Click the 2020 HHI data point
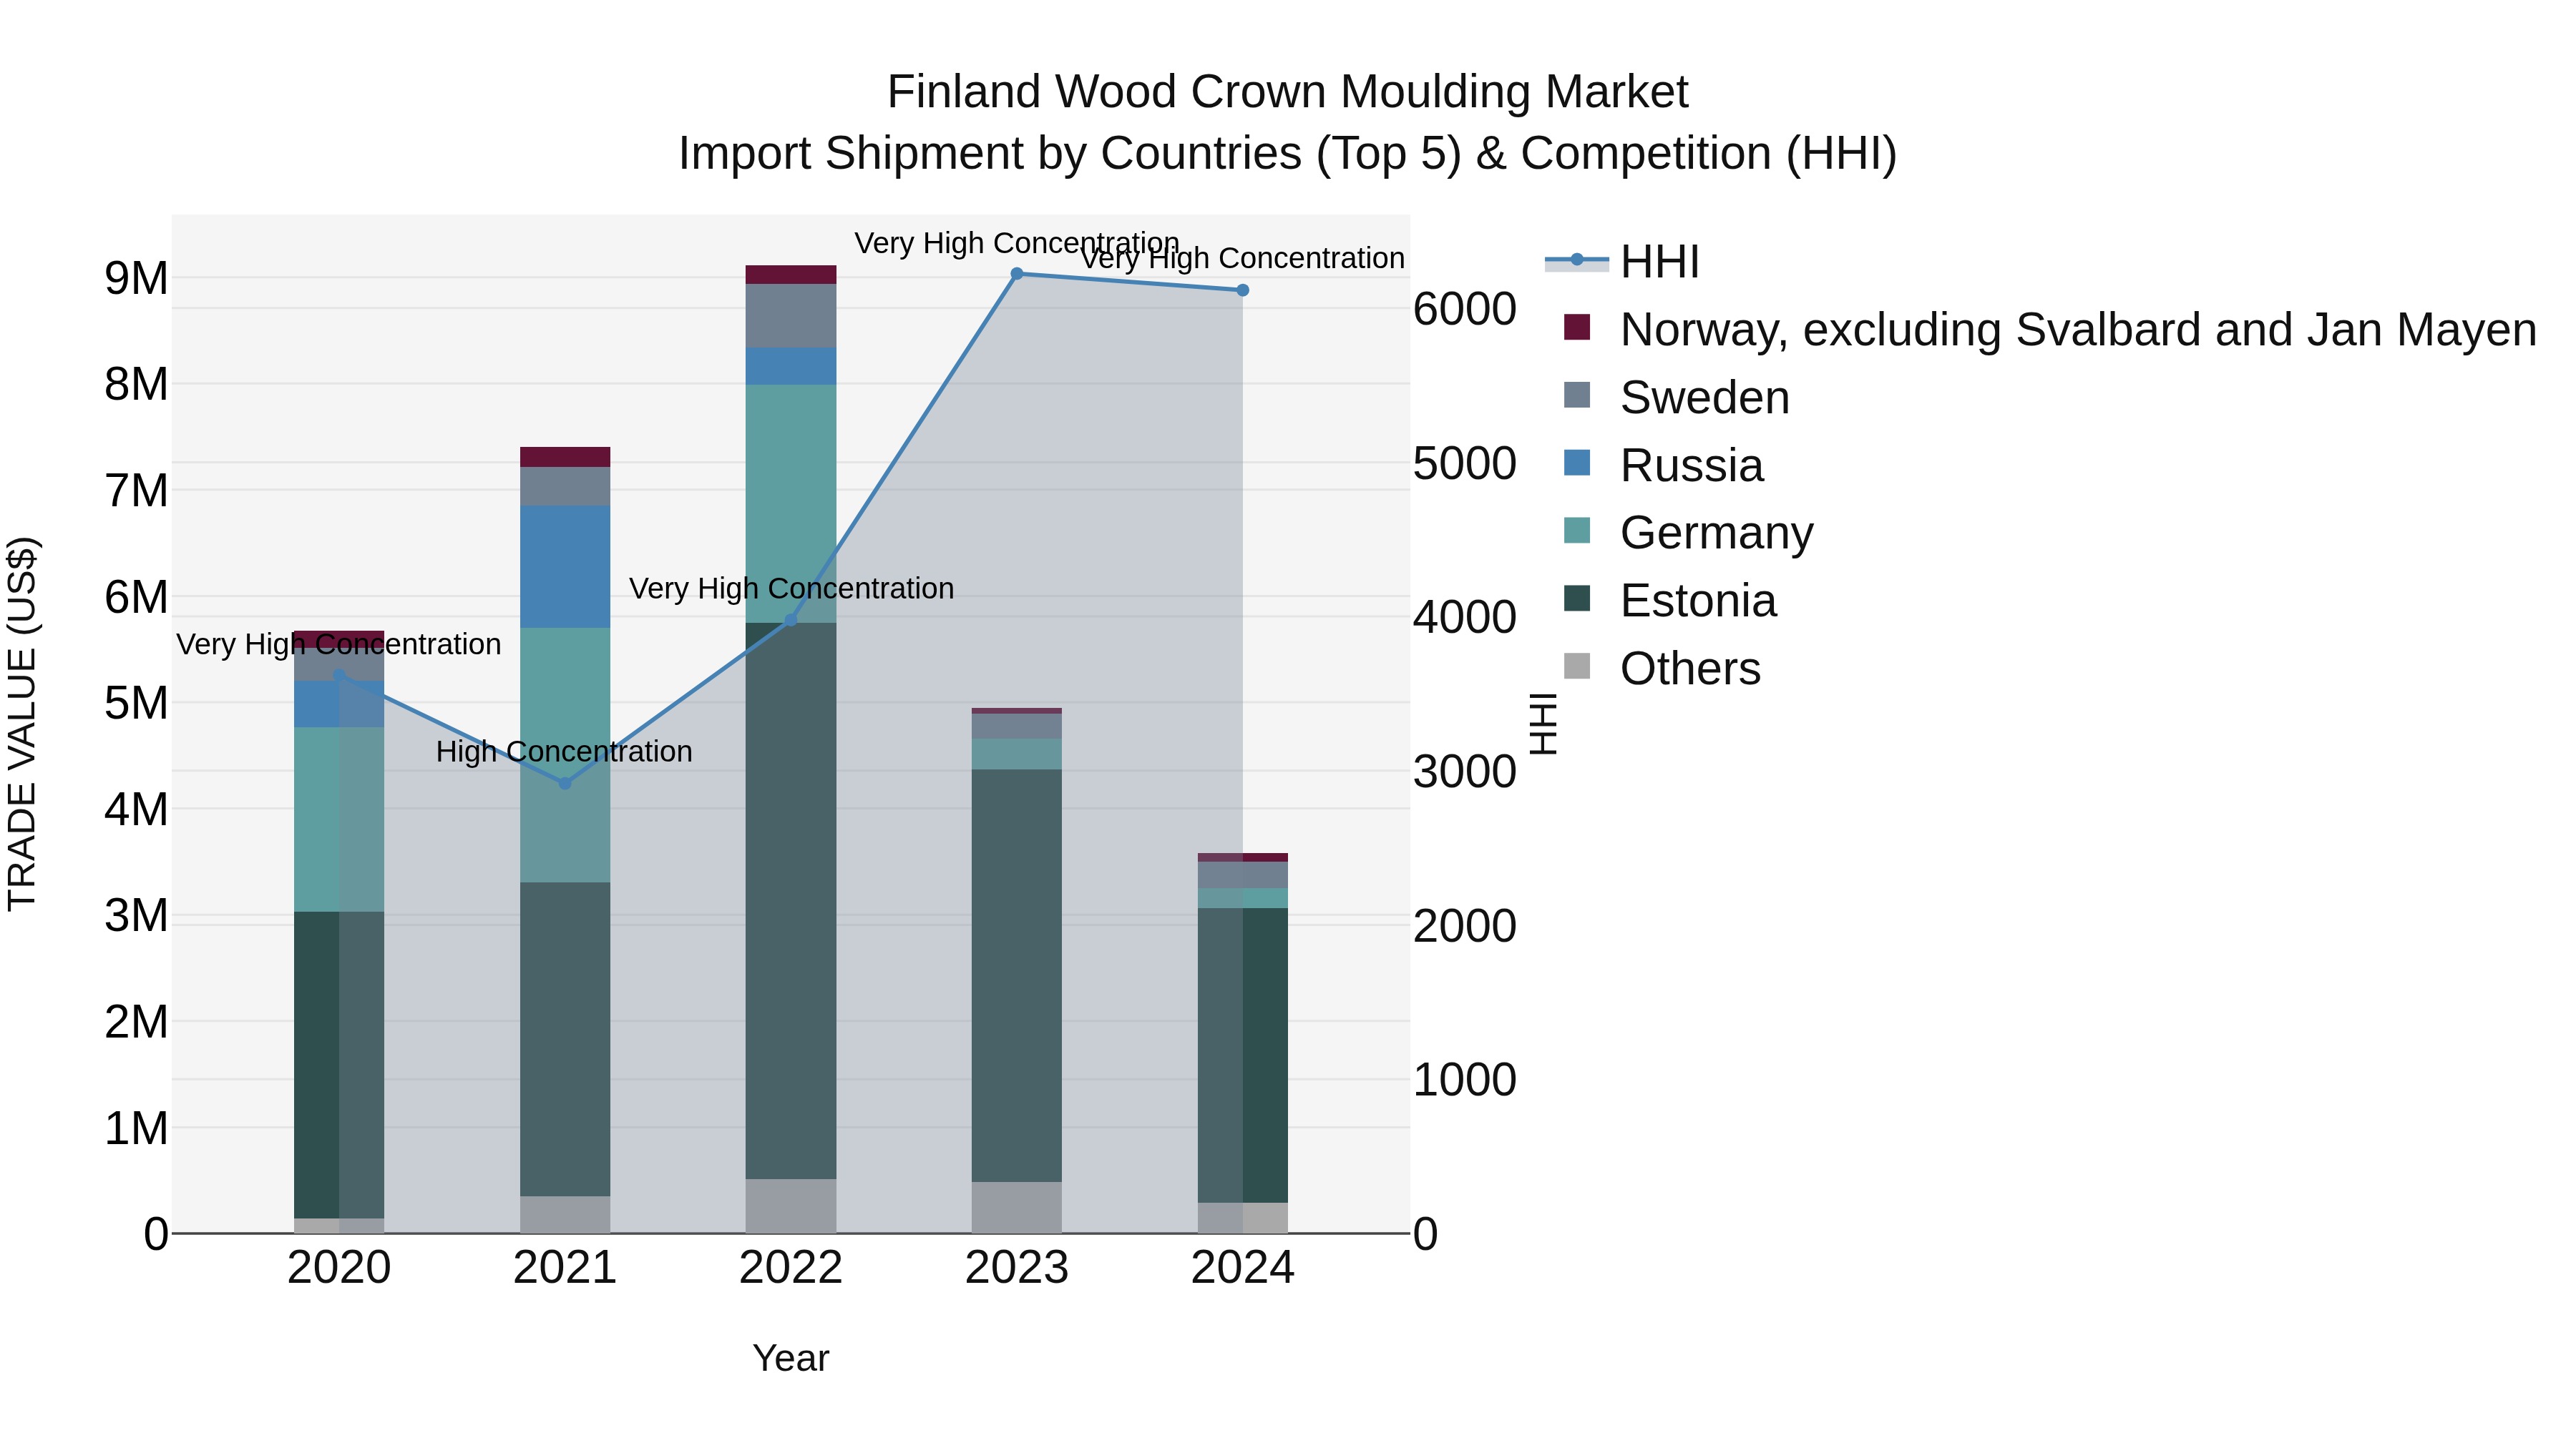Image resolution: width=2576 pixels, height=1448 pixels. point(339,676)
